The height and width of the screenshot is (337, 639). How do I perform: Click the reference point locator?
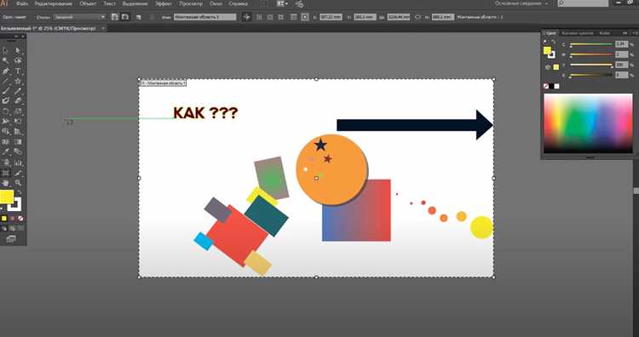[305, 17]
